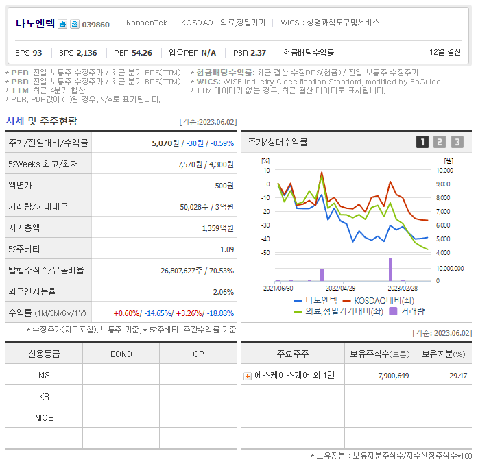The image size is (478, 464).
Task: Click the 업종PER N/A value
Action: coord(192,53)
